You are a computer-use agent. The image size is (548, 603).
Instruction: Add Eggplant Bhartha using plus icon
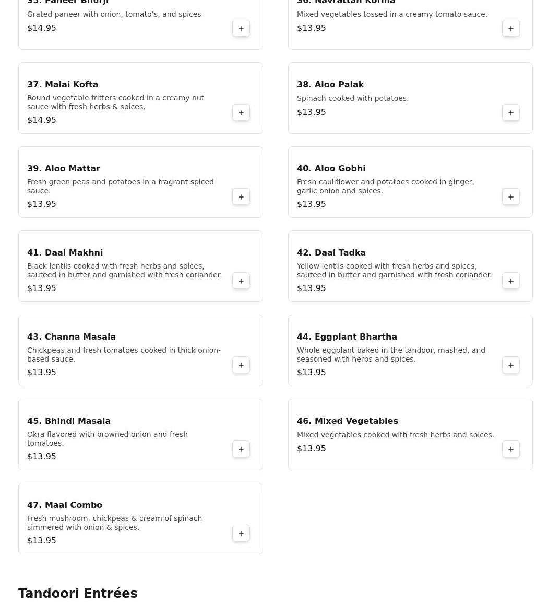[x=511, y=365]
